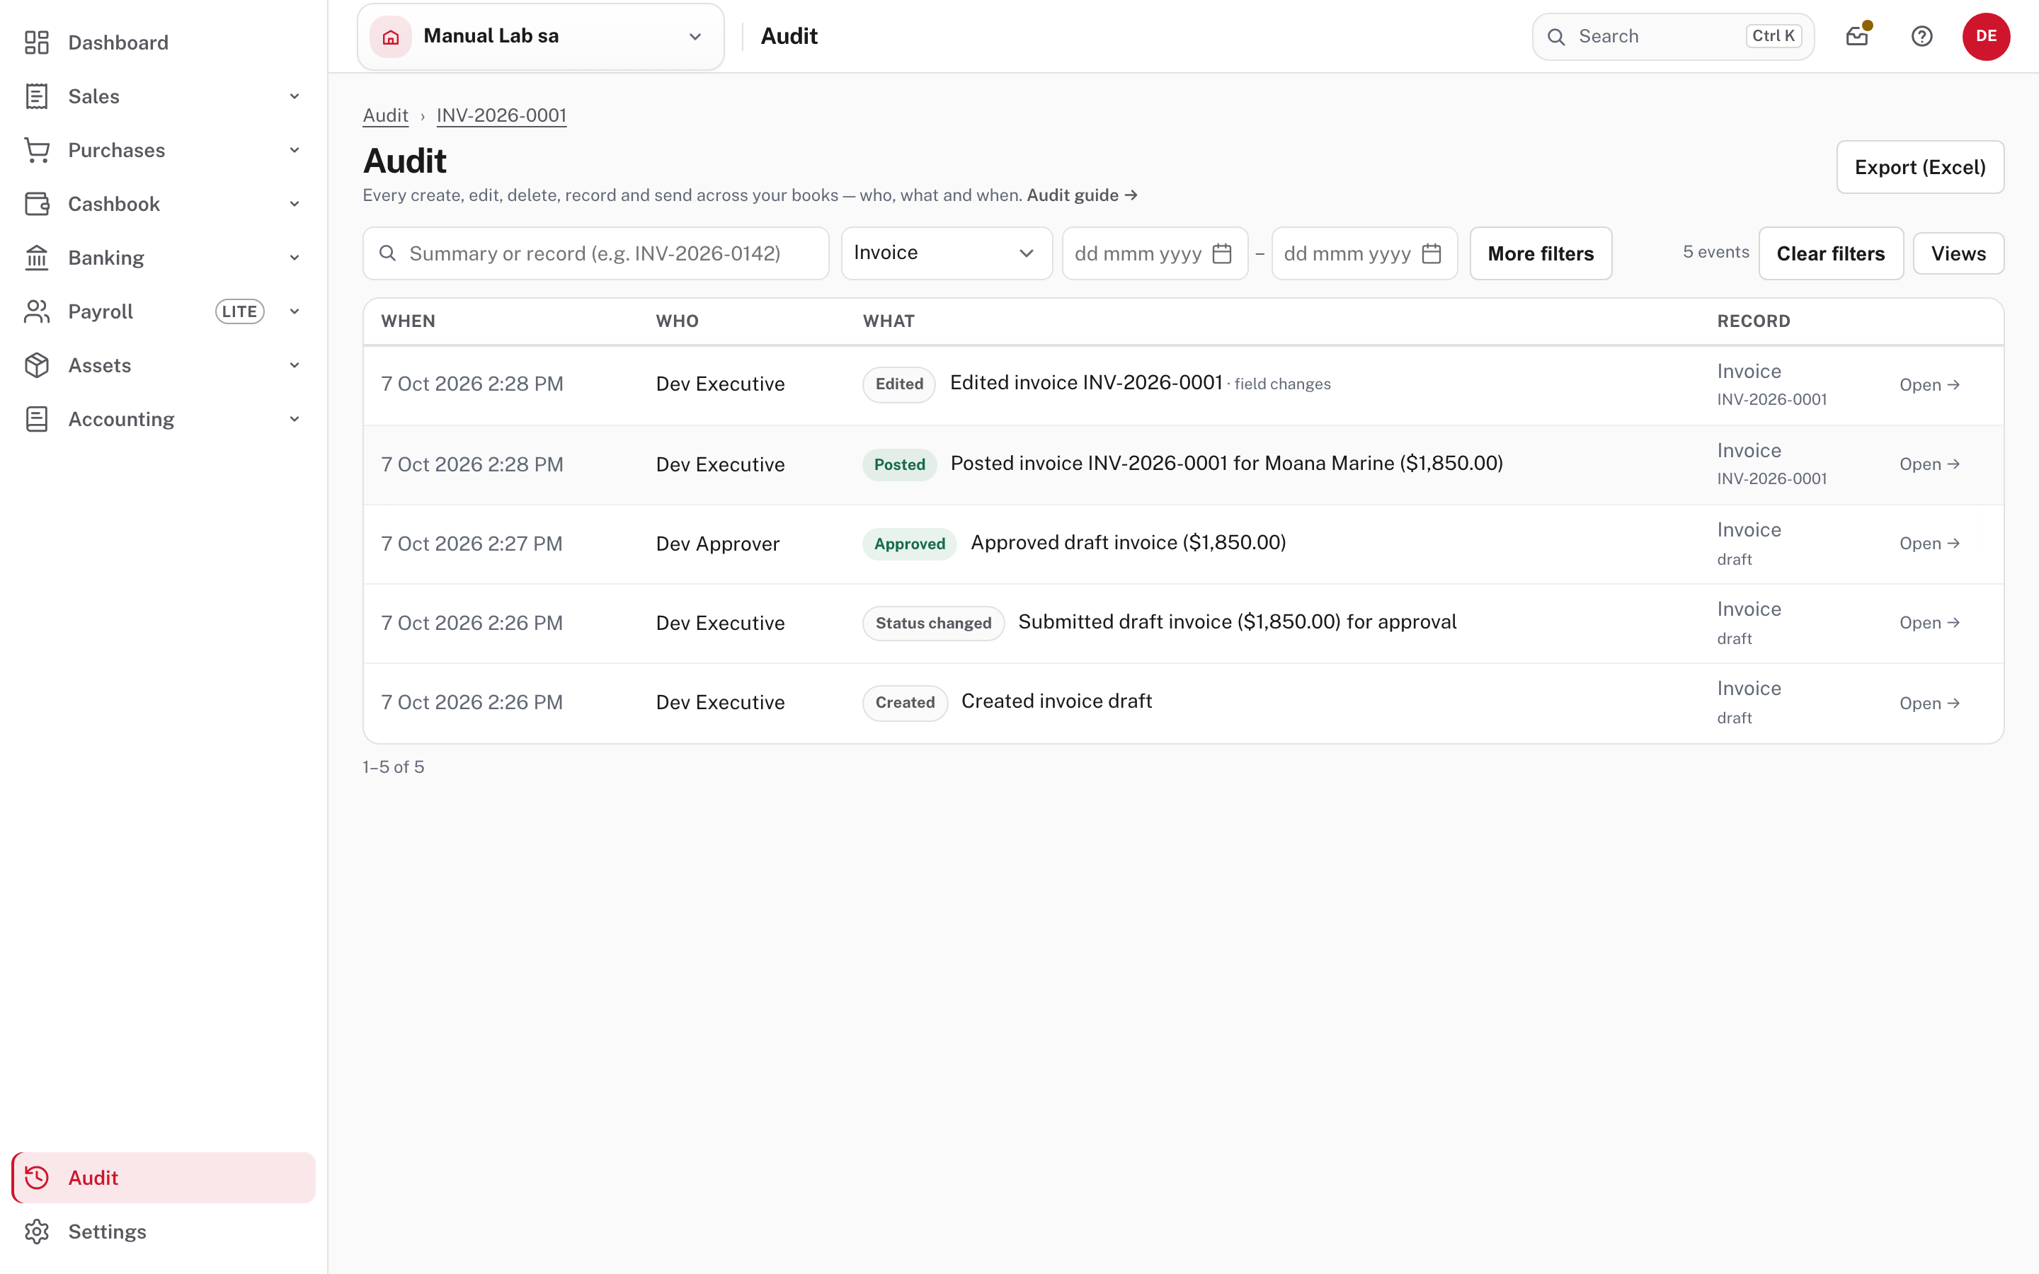2039x1274 pixels.
Task: Focus the Summary or record search field
Action: coord(595,253)
